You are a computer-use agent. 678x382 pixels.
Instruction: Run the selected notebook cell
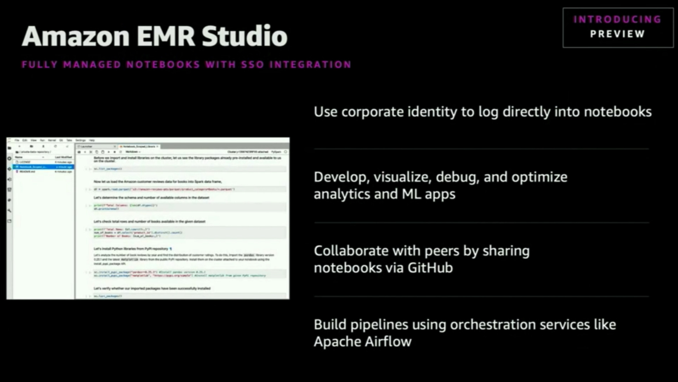tap(109, 152)
